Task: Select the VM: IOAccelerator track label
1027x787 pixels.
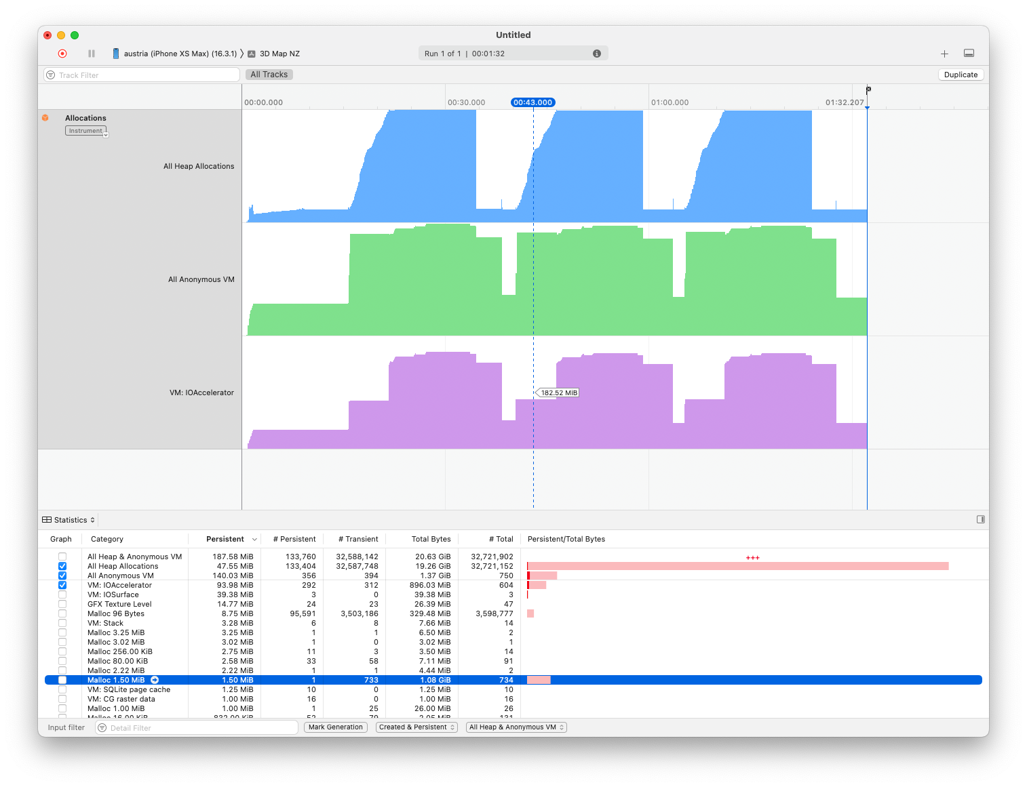Action: click(x=201, y=392)
